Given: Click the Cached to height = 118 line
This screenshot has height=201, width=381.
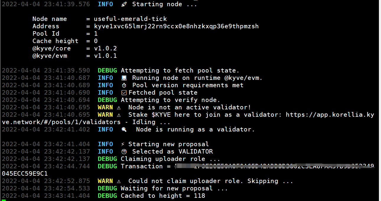Looking at the screenshot, I should pyautogui.click(x=163, y=196).
